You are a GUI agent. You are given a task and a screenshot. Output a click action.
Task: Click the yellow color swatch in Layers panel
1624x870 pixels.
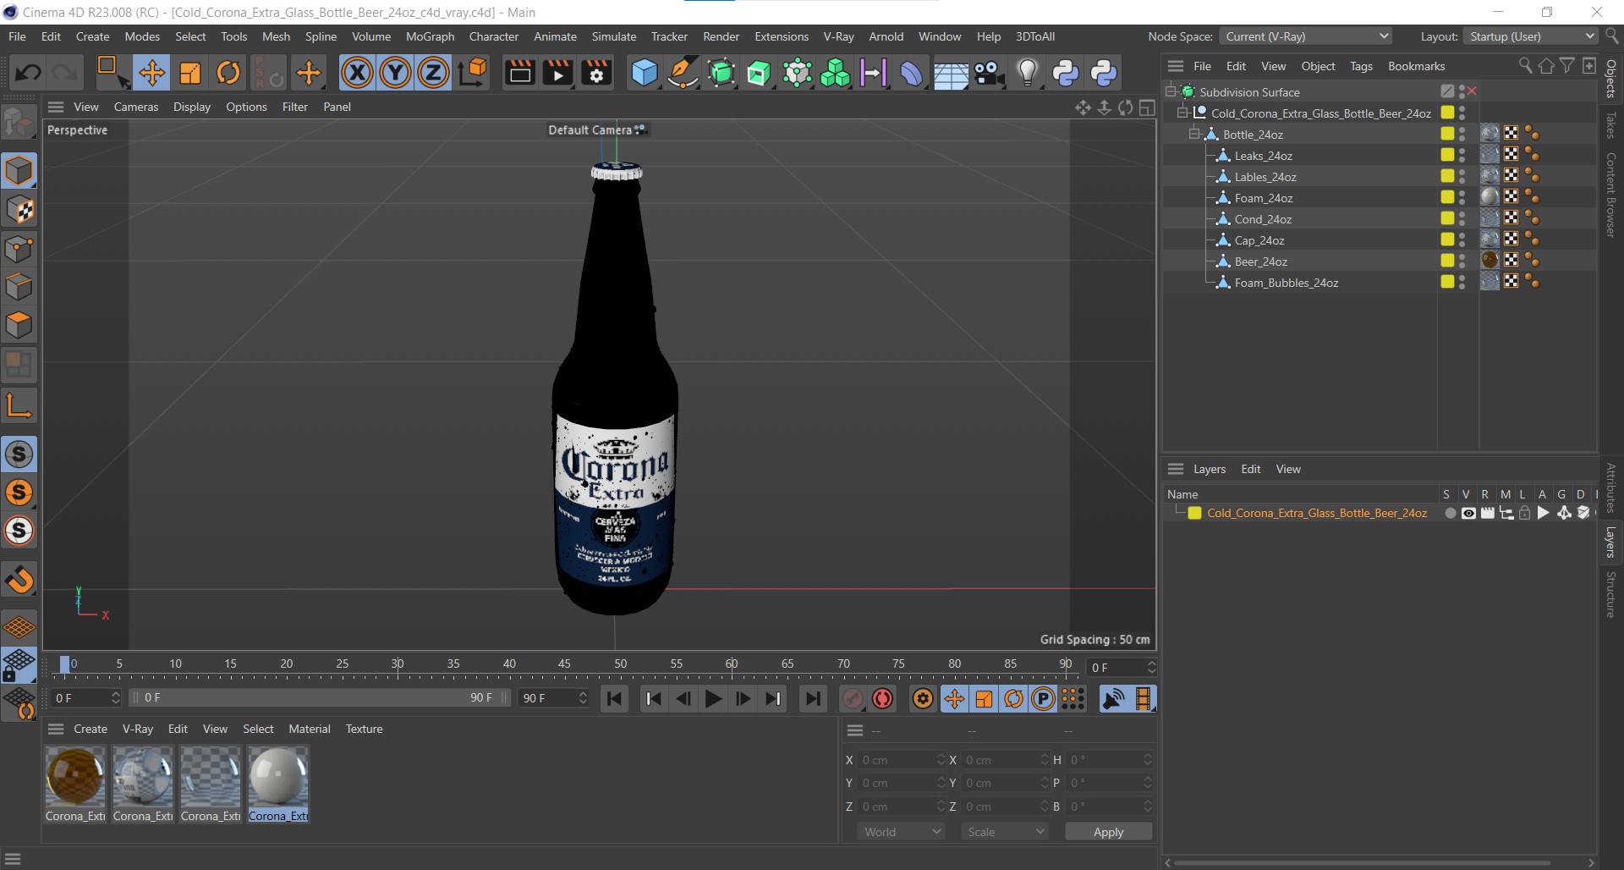pos(1194,513)
